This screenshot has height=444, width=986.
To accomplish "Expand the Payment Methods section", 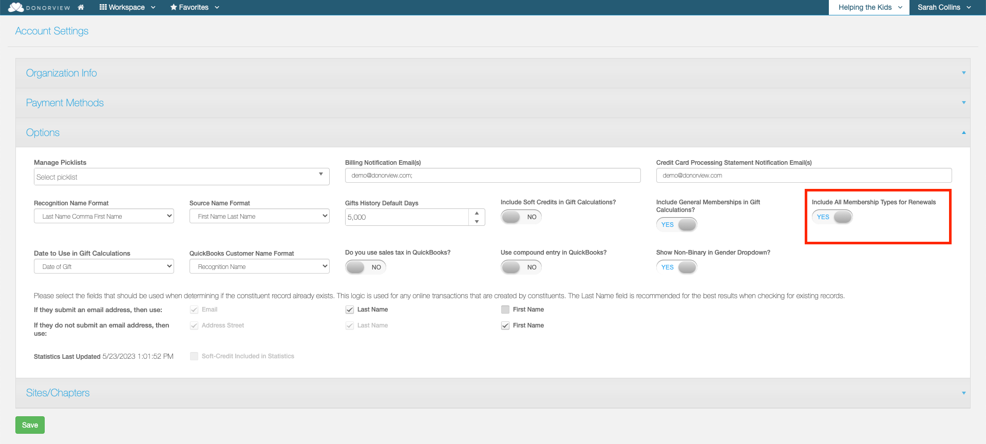I will click(493, 103).
